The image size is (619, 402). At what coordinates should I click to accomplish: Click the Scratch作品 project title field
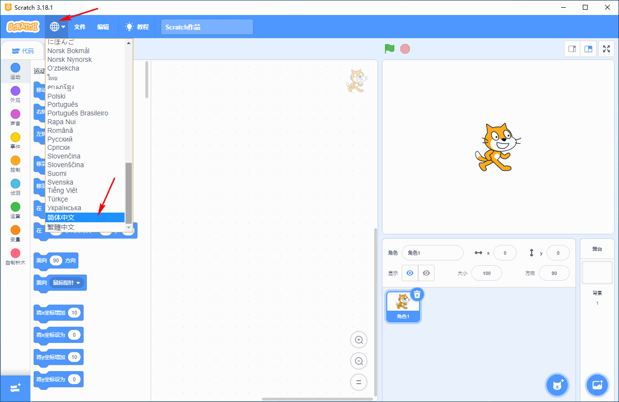[207, 27]
